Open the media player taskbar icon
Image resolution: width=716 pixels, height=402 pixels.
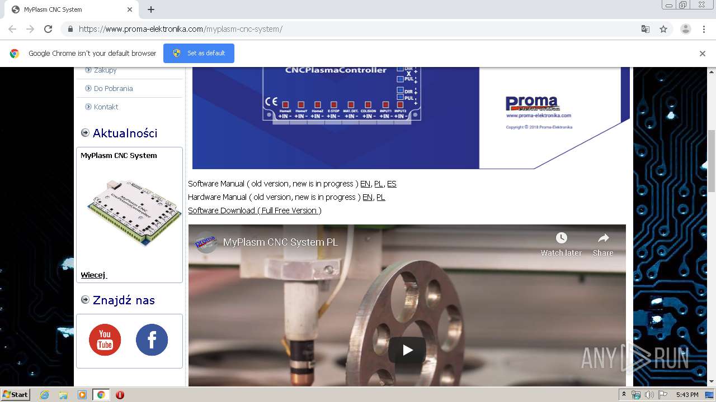(x=82, y=395)
